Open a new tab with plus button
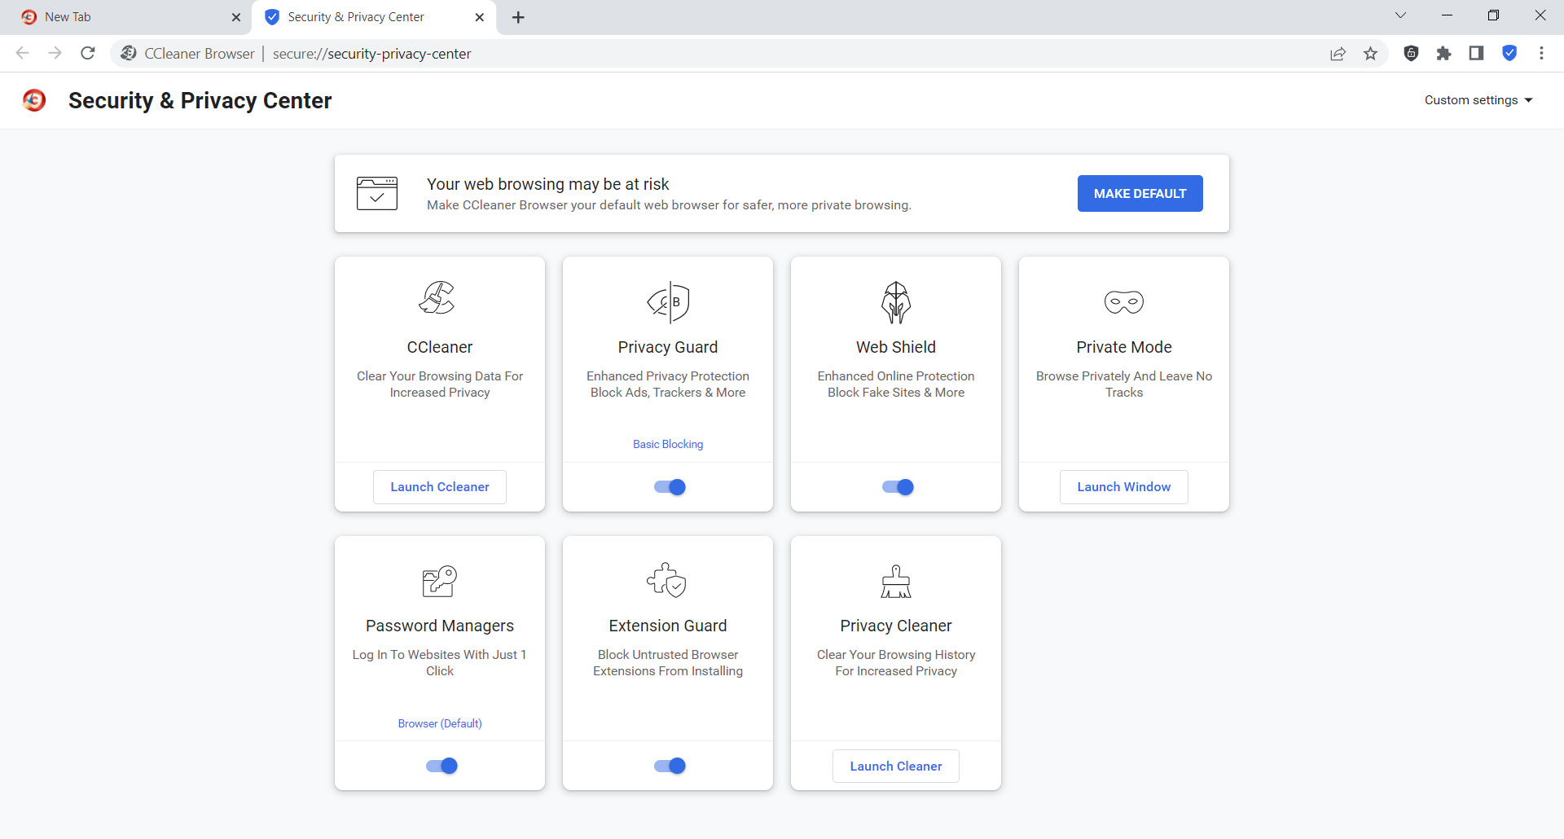The height and width of the screenshot is (839, 1564). (x=518, y=17)
